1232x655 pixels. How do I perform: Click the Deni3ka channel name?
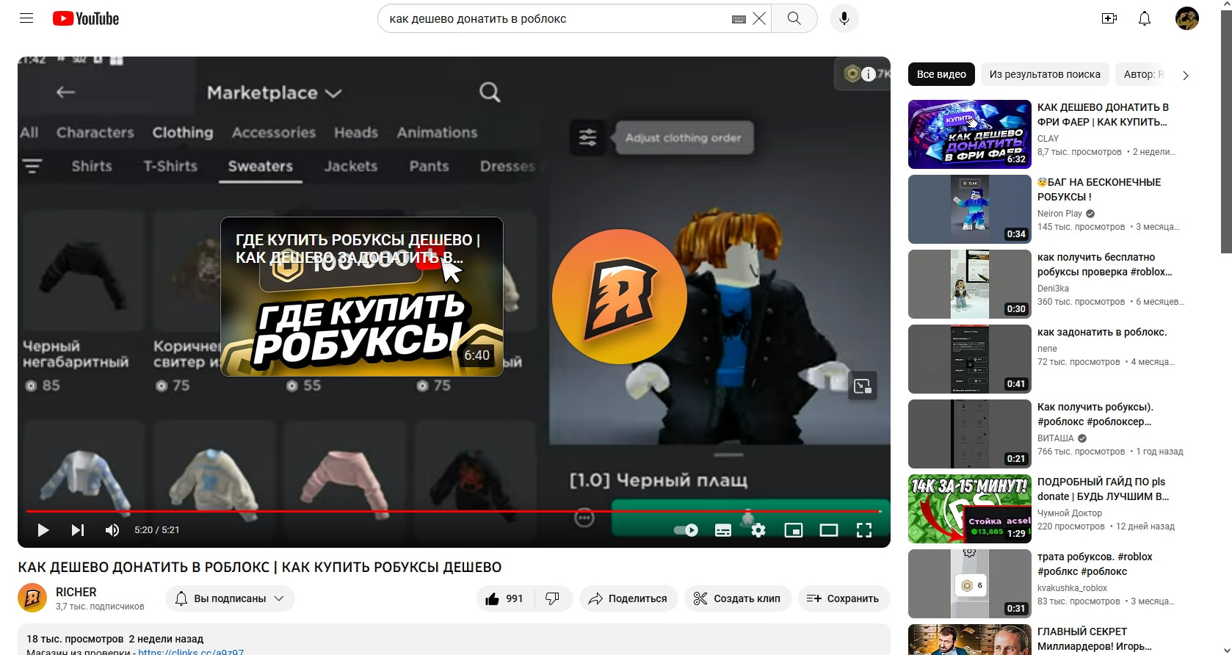point(1053,289)
